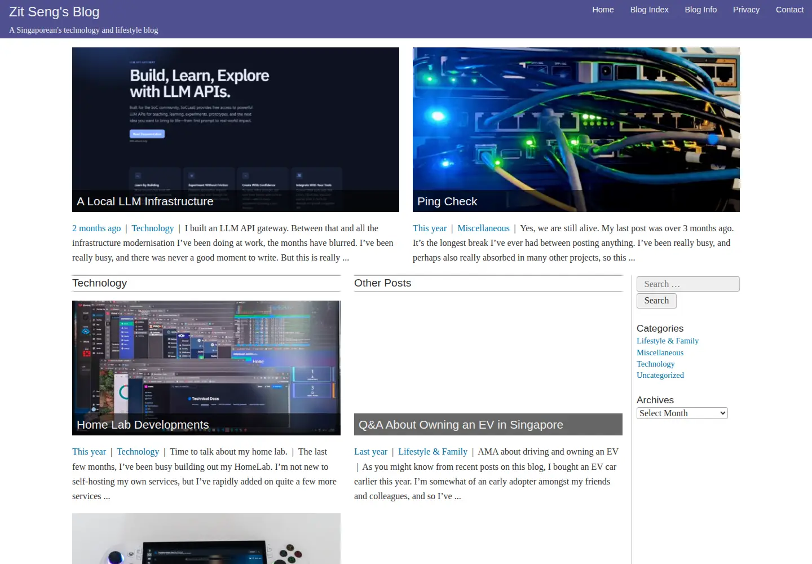The width and height of the screenshot is (812, 564).
Task: Go to Blog Info page
Action: [x=700, y=10]
